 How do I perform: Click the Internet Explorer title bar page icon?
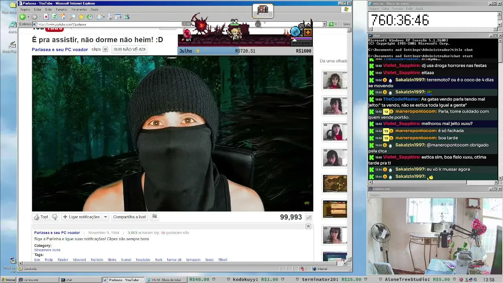tap(20, 4)
